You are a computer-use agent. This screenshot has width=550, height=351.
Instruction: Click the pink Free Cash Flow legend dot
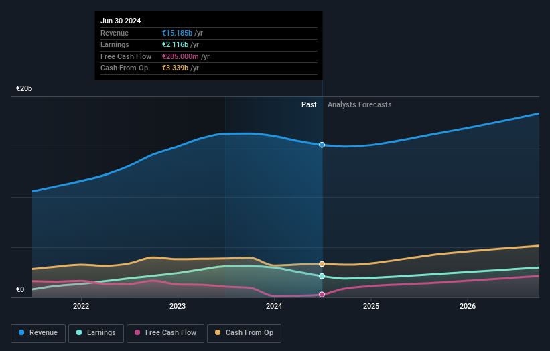coord(137,332)
